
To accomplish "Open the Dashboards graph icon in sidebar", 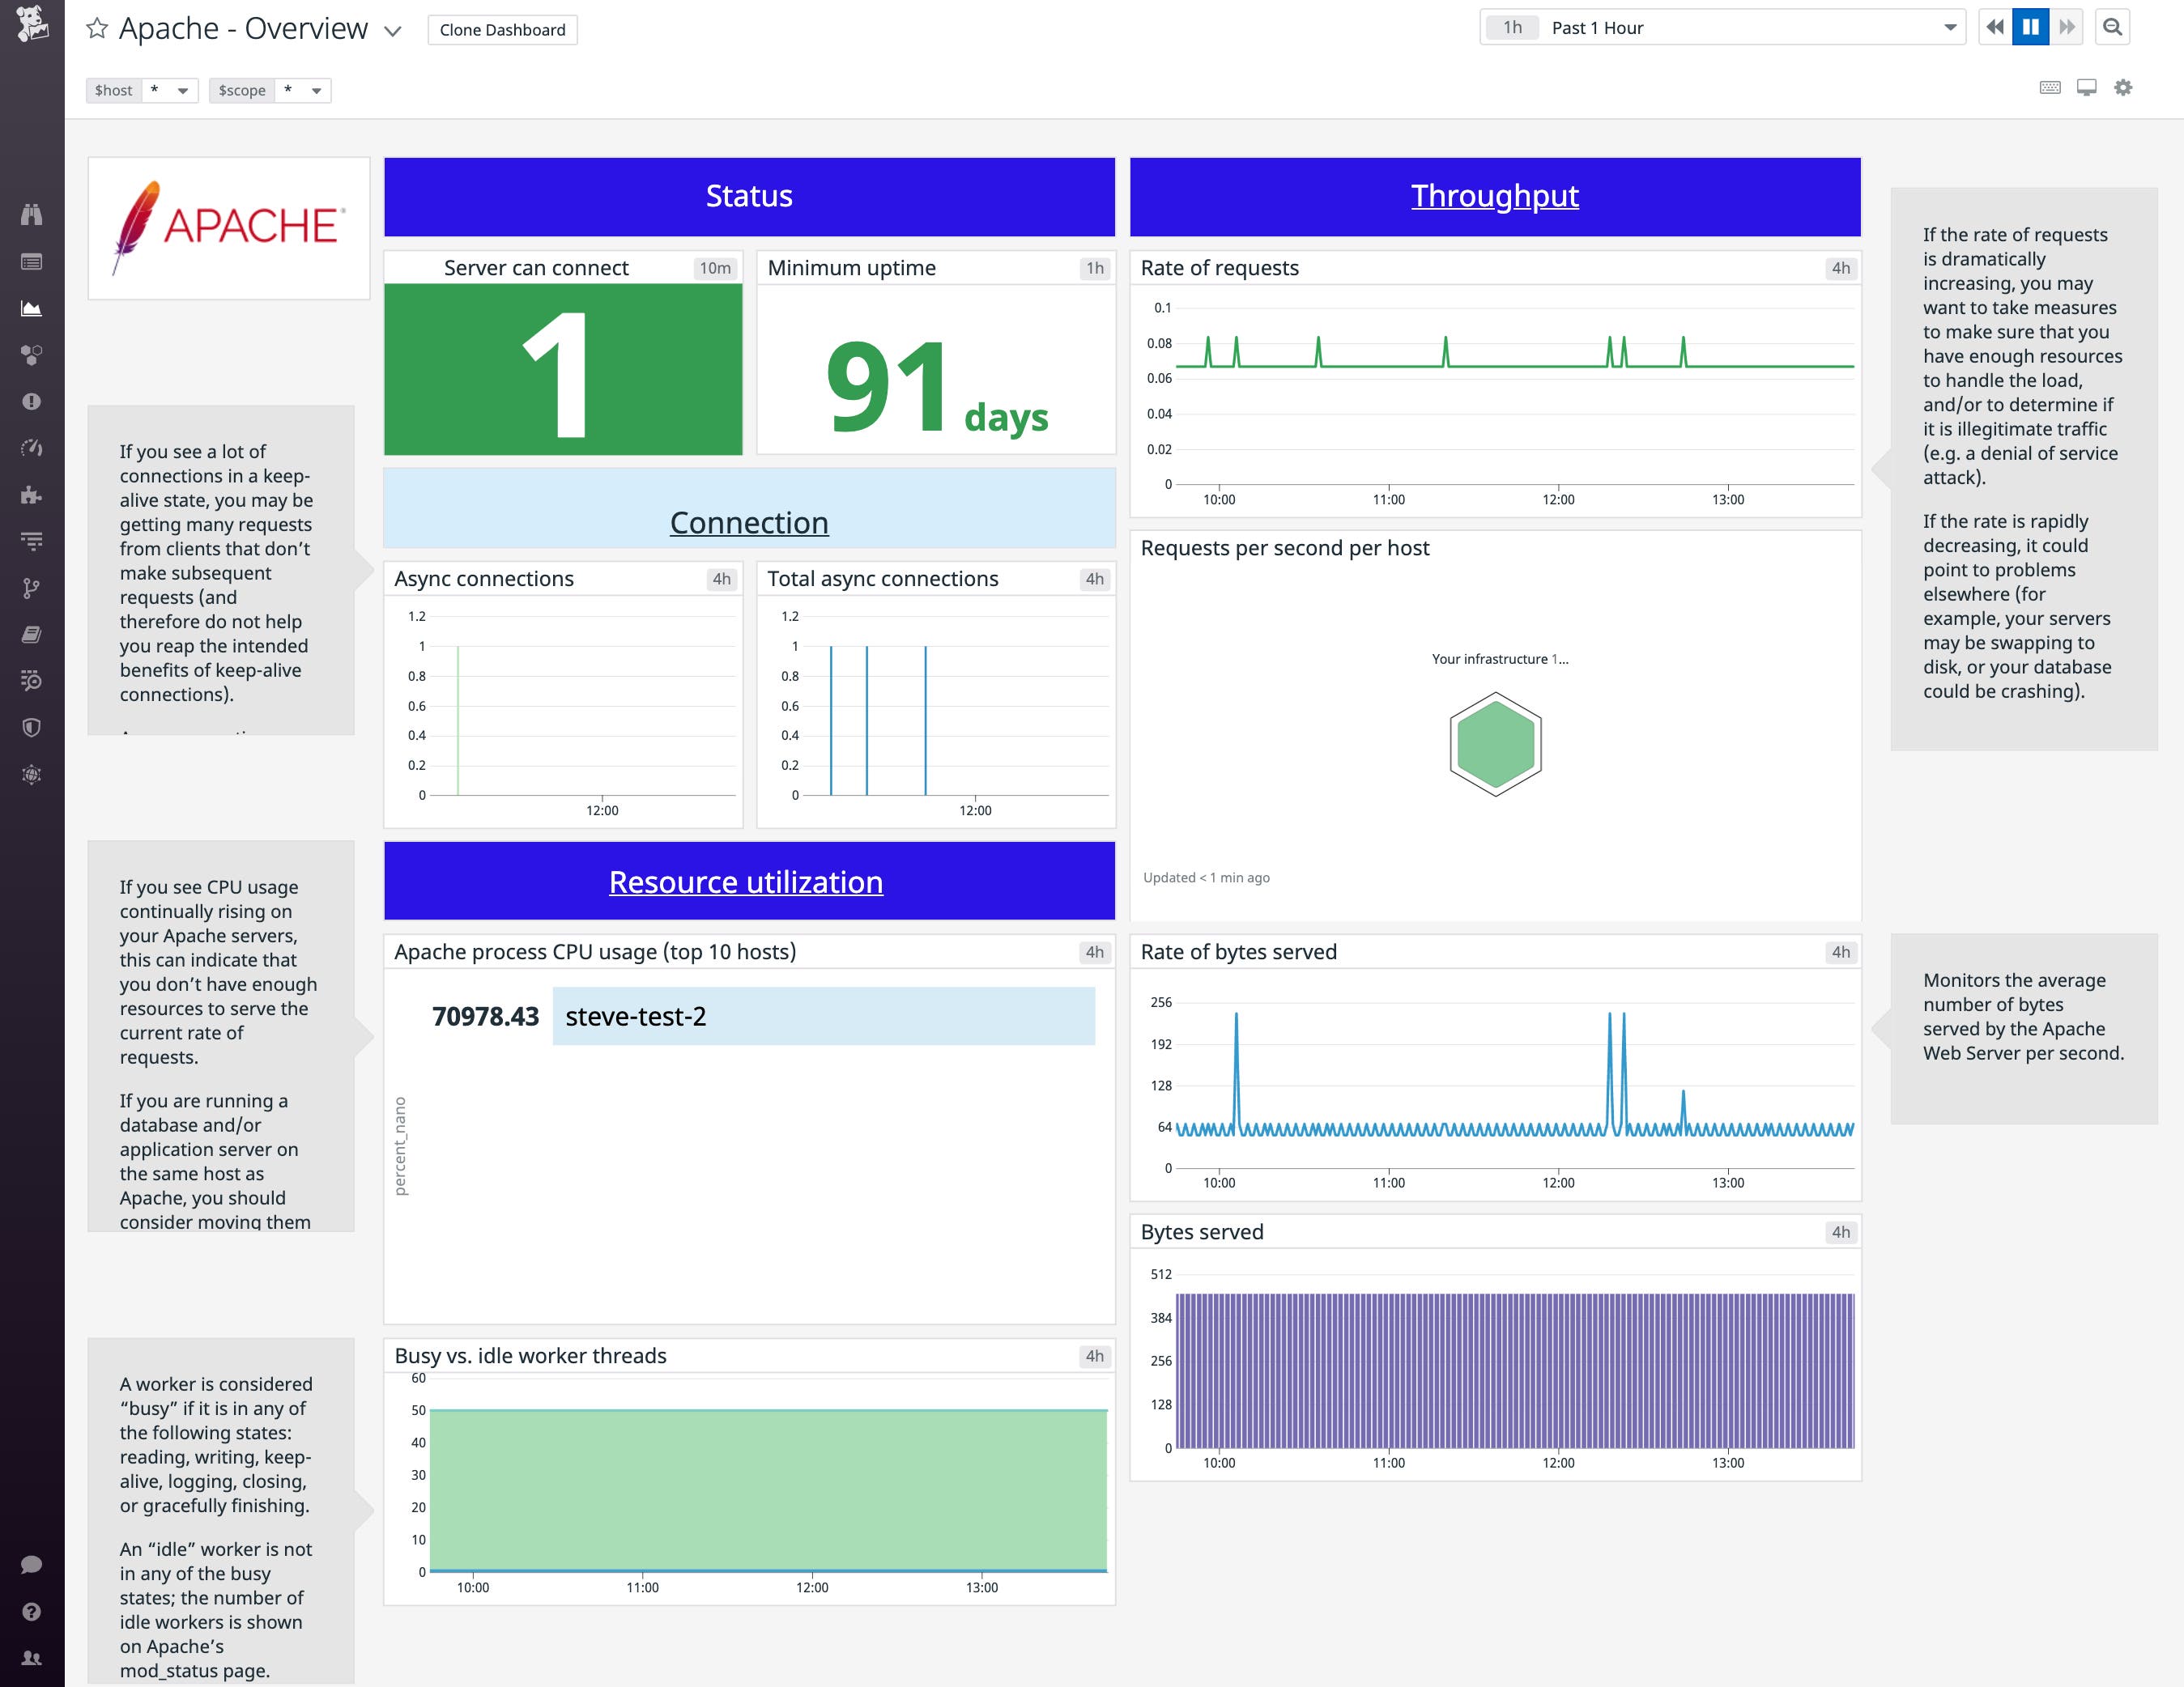I will coord(33,307).
